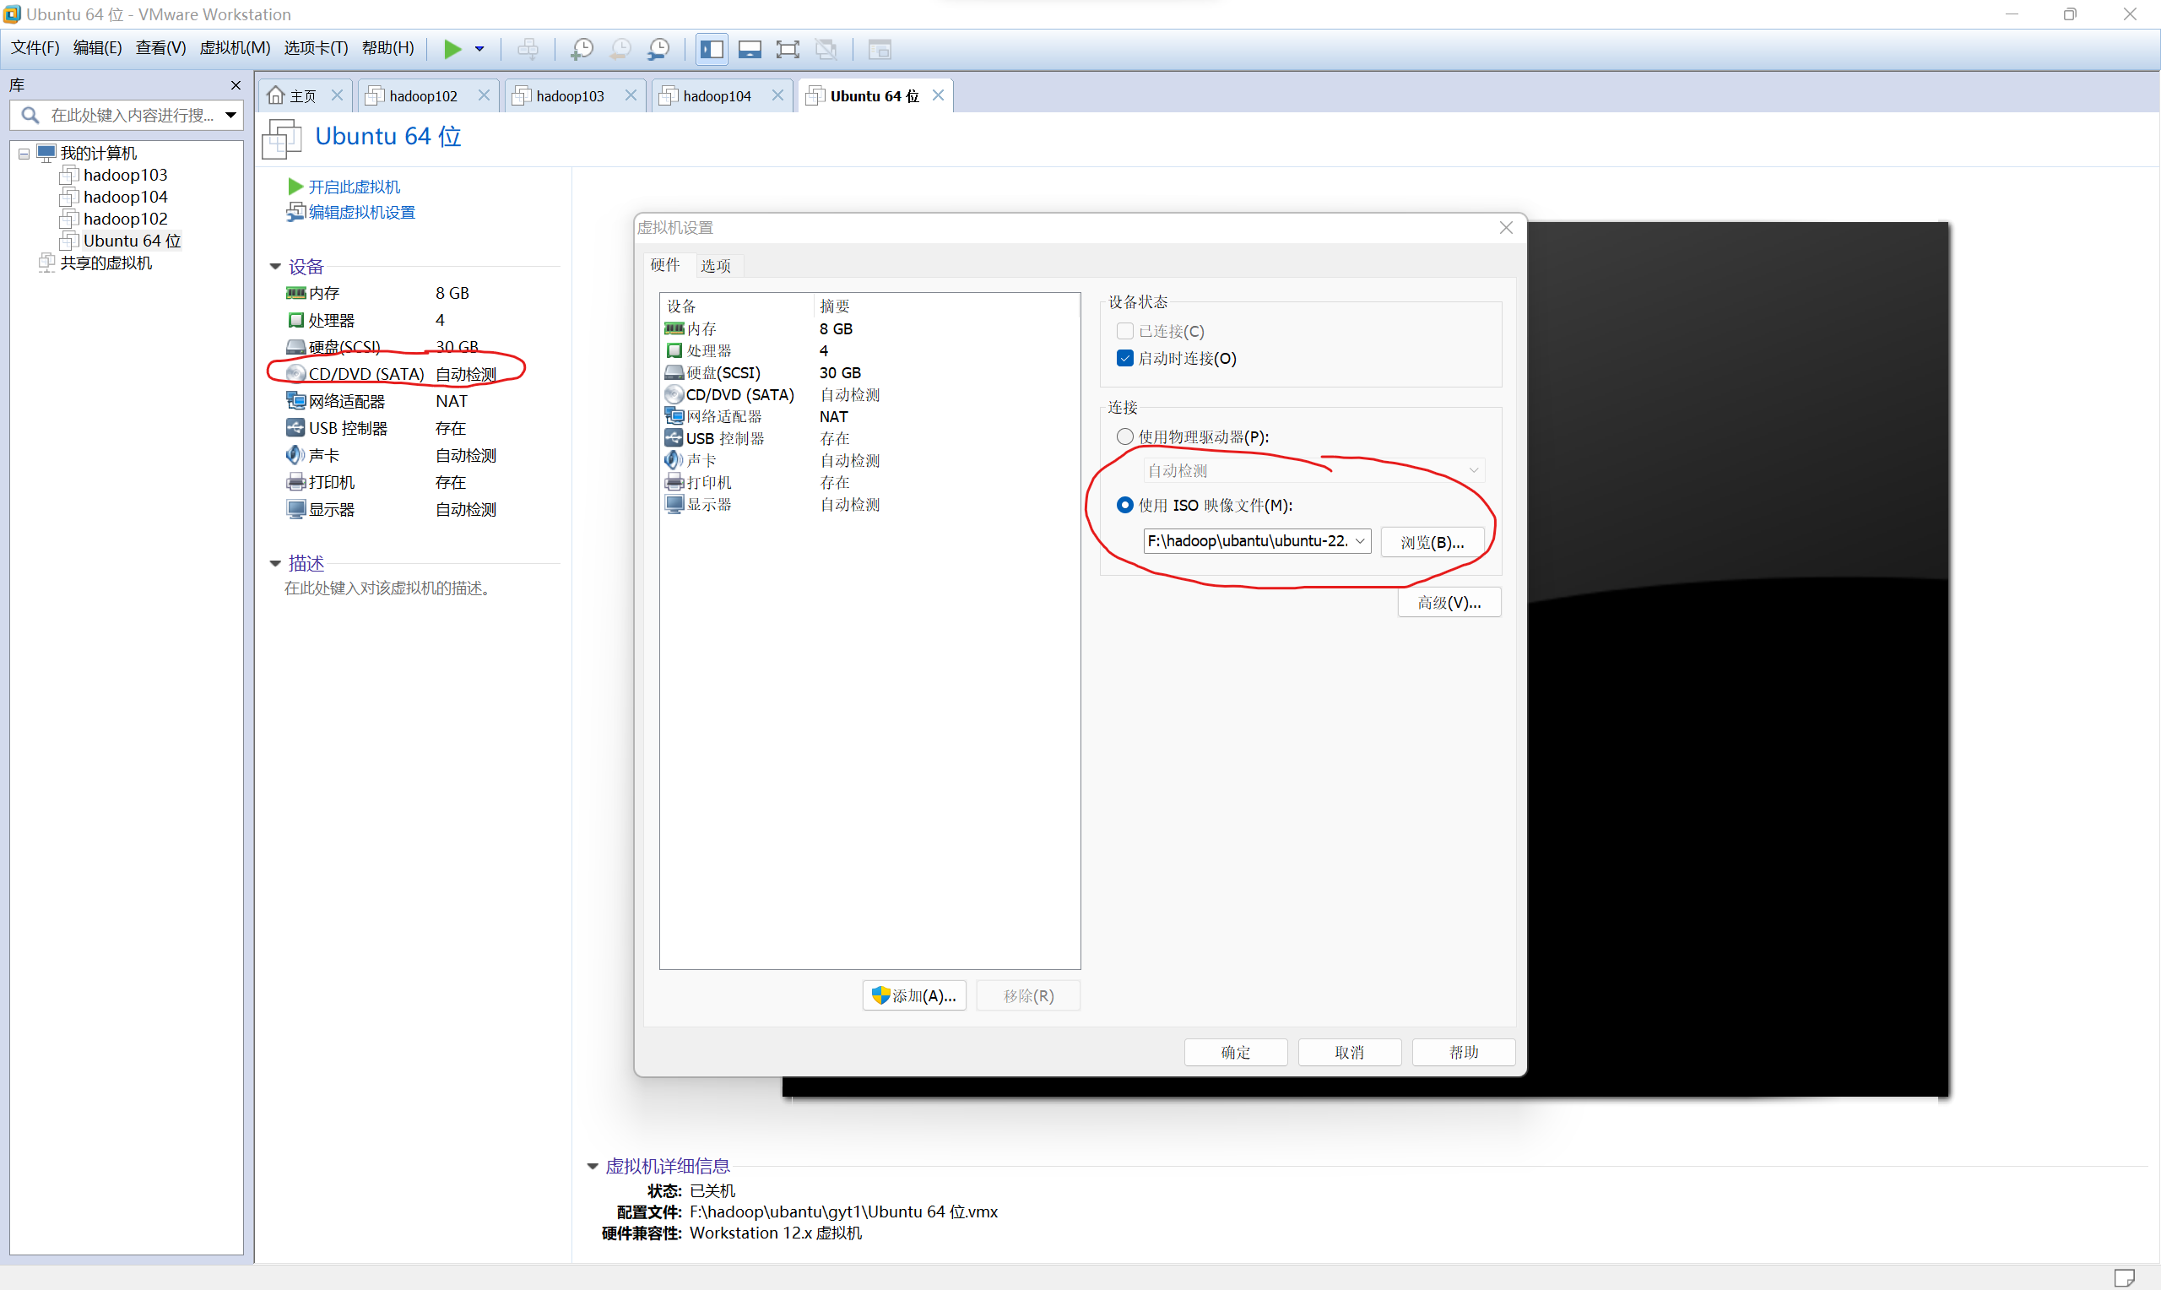Click the send Ctrl+Alt+Del toolbar icon

528,49
